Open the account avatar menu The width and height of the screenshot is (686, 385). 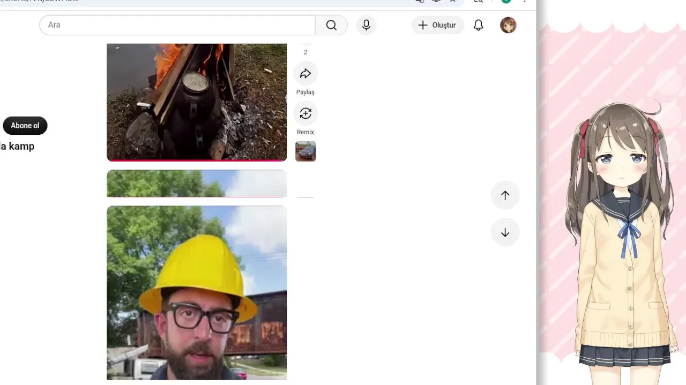[508, 25]
